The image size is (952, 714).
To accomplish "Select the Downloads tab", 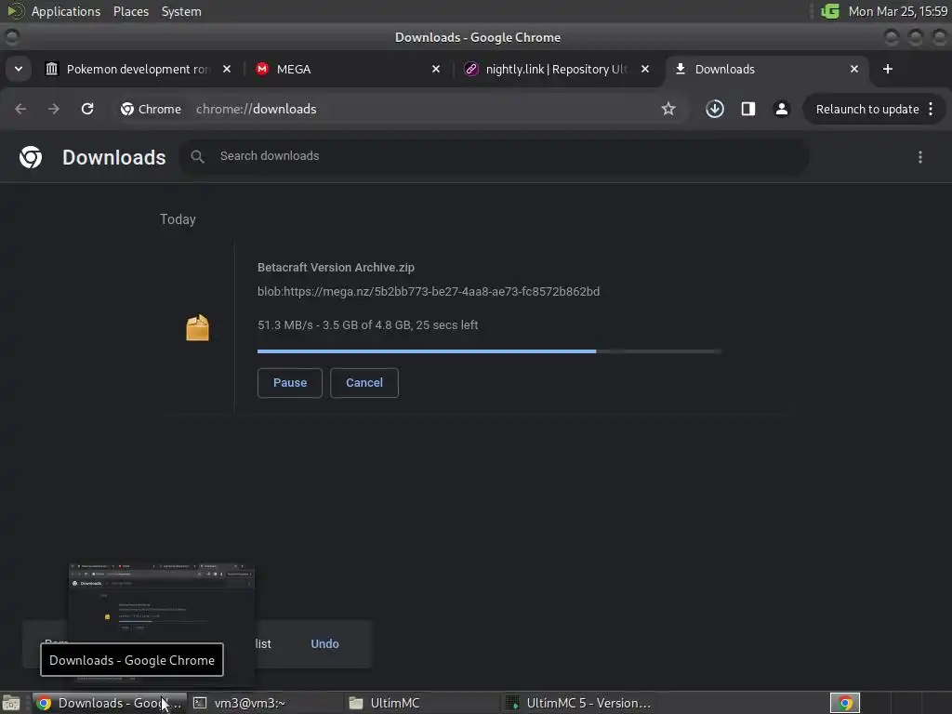I will 765,69.
